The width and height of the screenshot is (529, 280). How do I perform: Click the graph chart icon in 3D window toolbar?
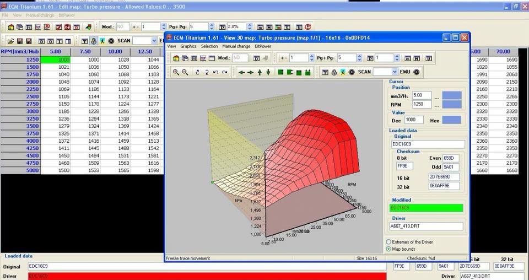[x=203, y=58]
